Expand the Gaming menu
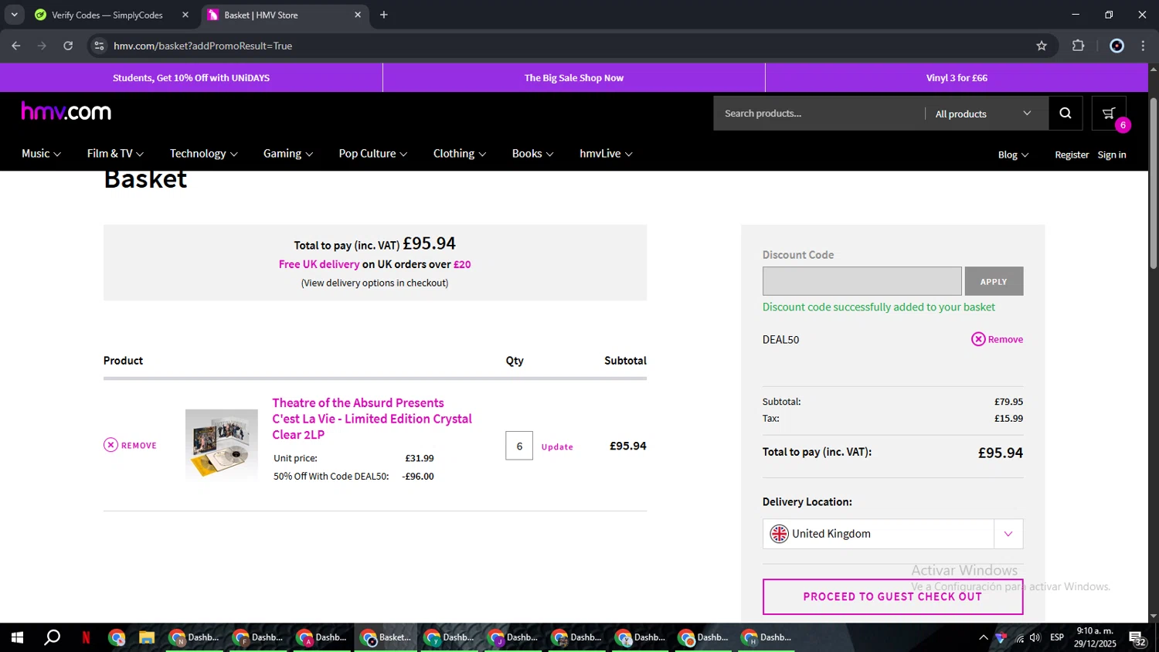1159x652 pixels. 288,154
